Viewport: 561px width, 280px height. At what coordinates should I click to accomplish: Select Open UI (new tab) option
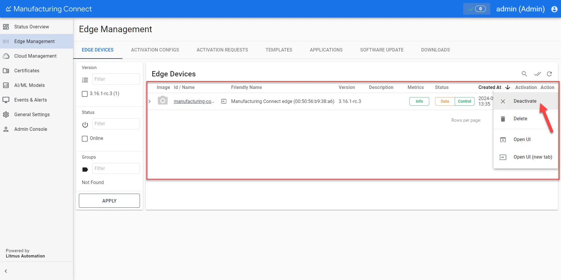pyautogui.click(x=526, y=157)
